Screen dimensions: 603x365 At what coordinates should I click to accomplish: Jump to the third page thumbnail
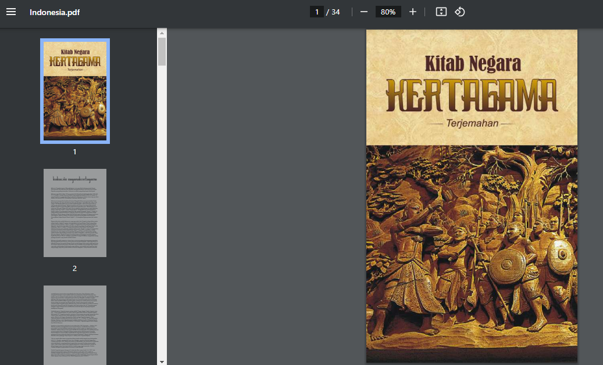click(x=75, y=325)
